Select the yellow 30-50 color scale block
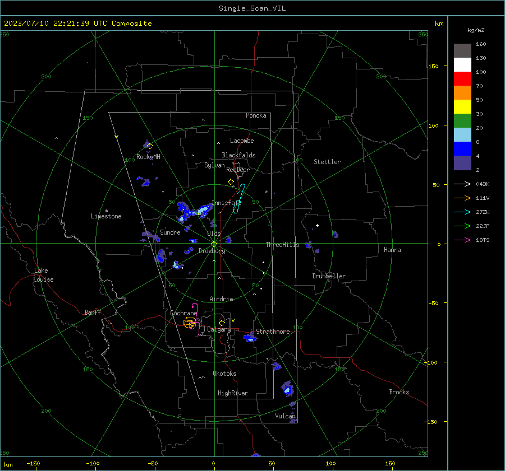This screenshot has width=505, height=471. coord(462,107)
